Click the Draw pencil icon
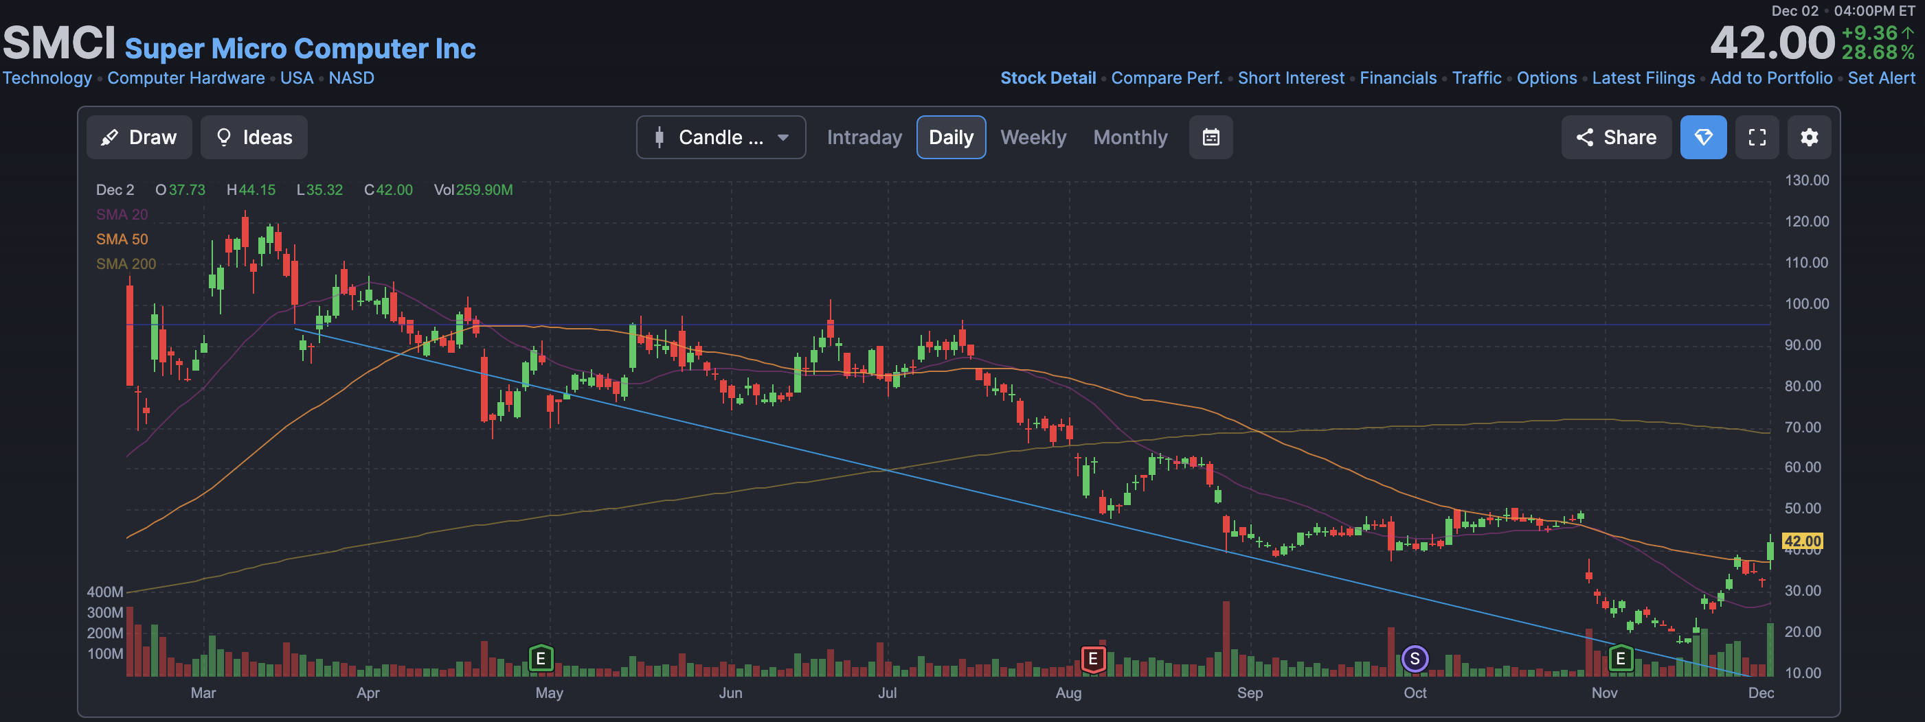This screenshot has width=1925, height=722. tap(109, 137)
